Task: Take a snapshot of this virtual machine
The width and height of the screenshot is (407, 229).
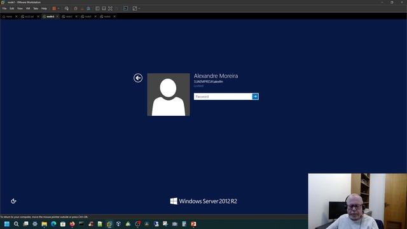Action: tap(76, 8)
